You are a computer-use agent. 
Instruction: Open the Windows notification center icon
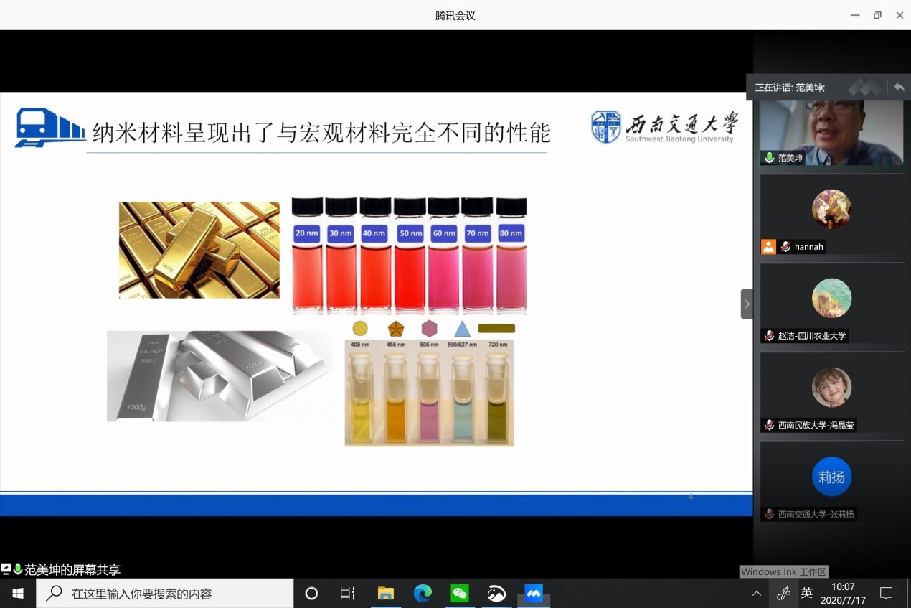pos(887,593)
